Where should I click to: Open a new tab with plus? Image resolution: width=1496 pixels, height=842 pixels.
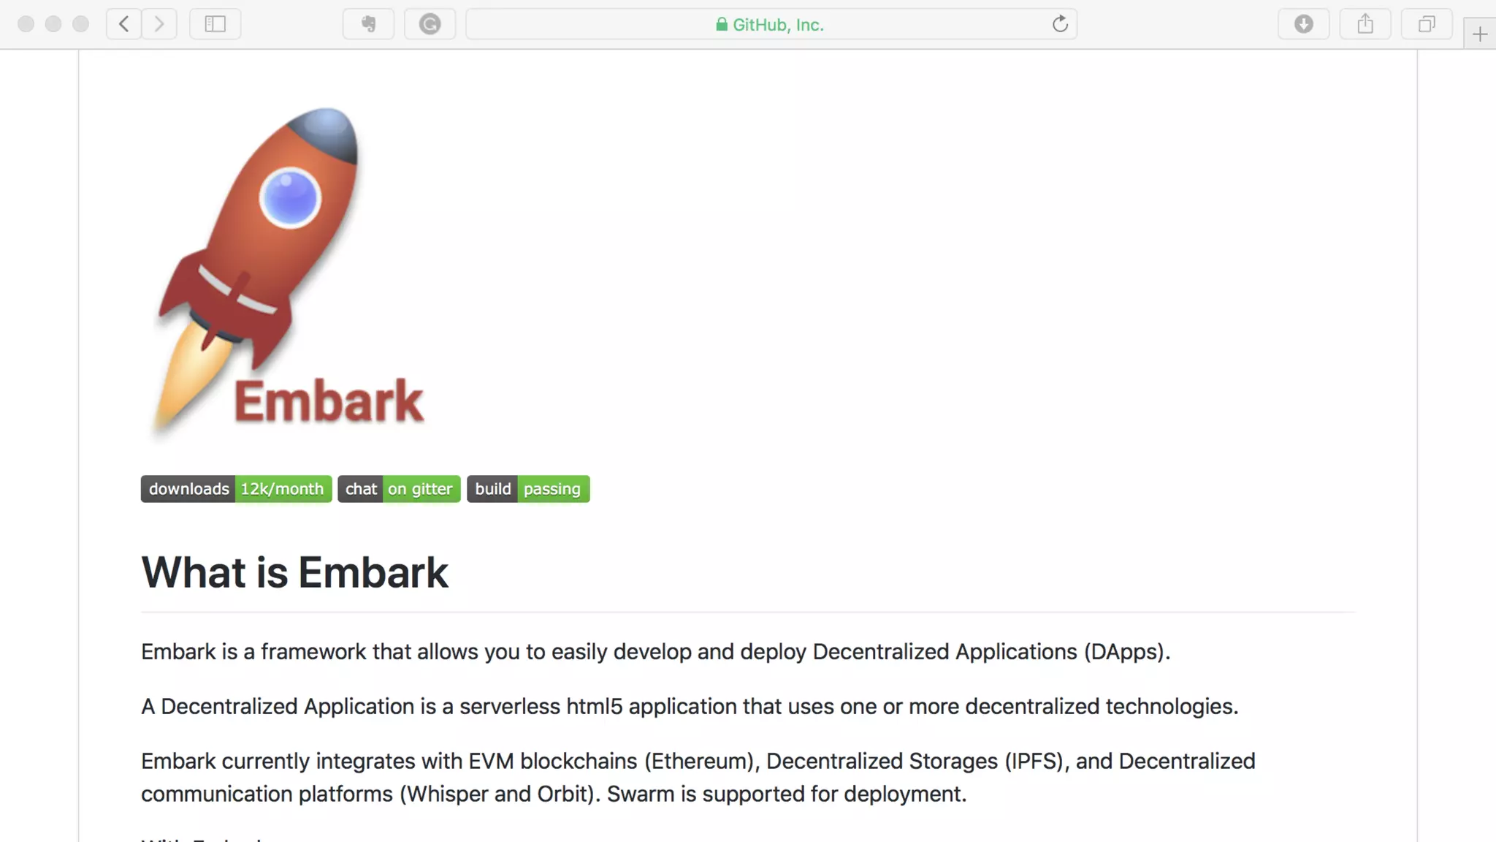pyautogui.click(x=1479, y=34)
